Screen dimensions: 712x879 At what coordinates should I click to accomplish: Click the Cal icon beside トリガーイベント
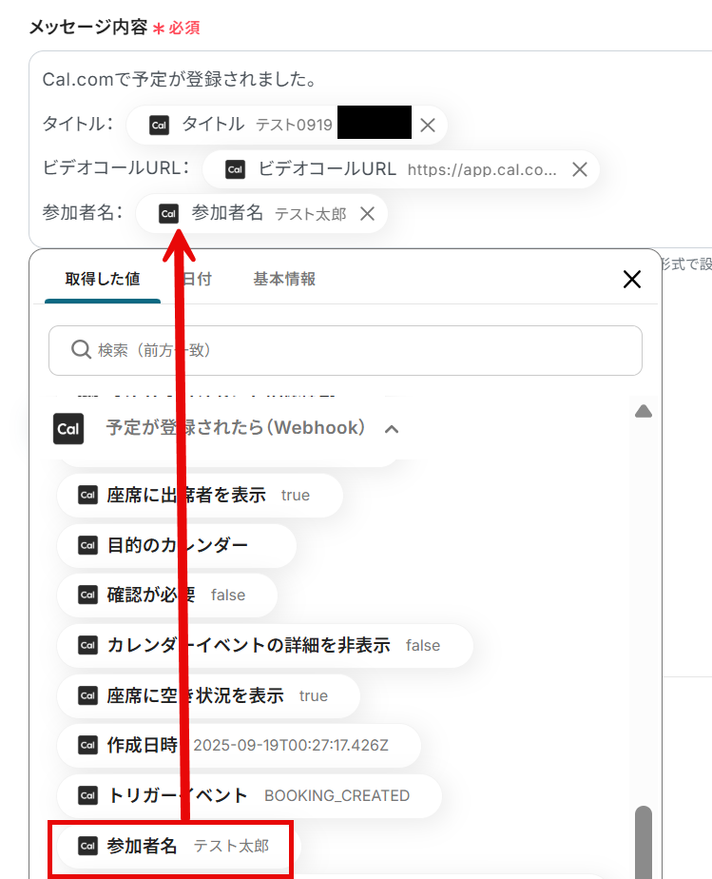(x=88, y=795)
